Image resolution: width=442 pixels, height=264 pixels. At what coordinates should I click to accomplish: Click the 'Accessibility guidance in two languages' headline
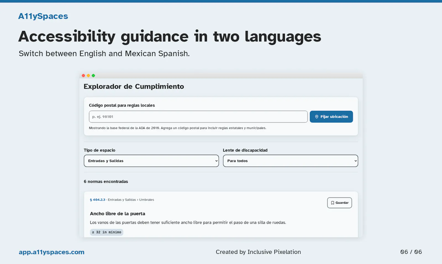[x=170, y=36]
